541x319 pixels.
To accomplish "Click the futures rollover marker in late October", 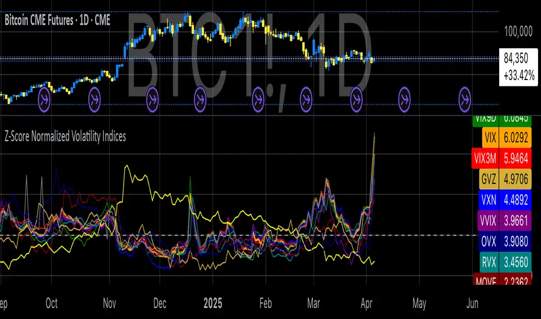I will pyautogui.click(x=95, y=100).
